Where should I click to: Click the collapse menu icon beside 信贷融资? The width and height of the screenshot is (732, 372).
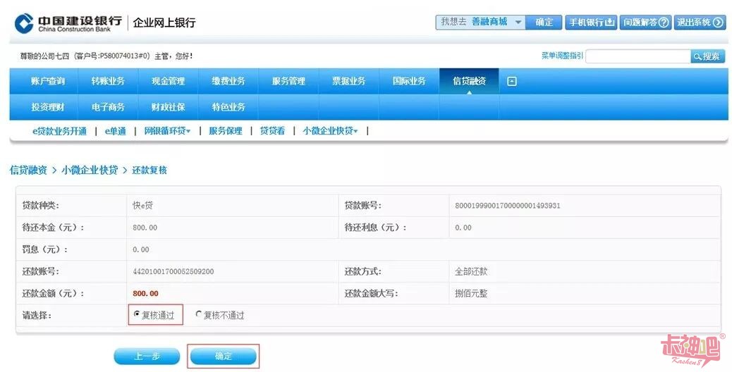pyautogui.click(x=512, y=82)
